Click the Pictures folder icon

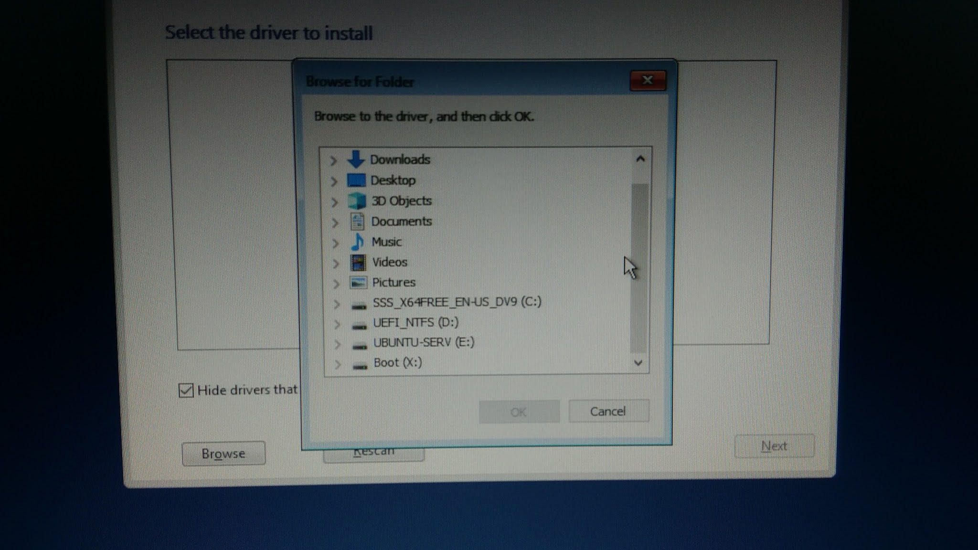358,283
